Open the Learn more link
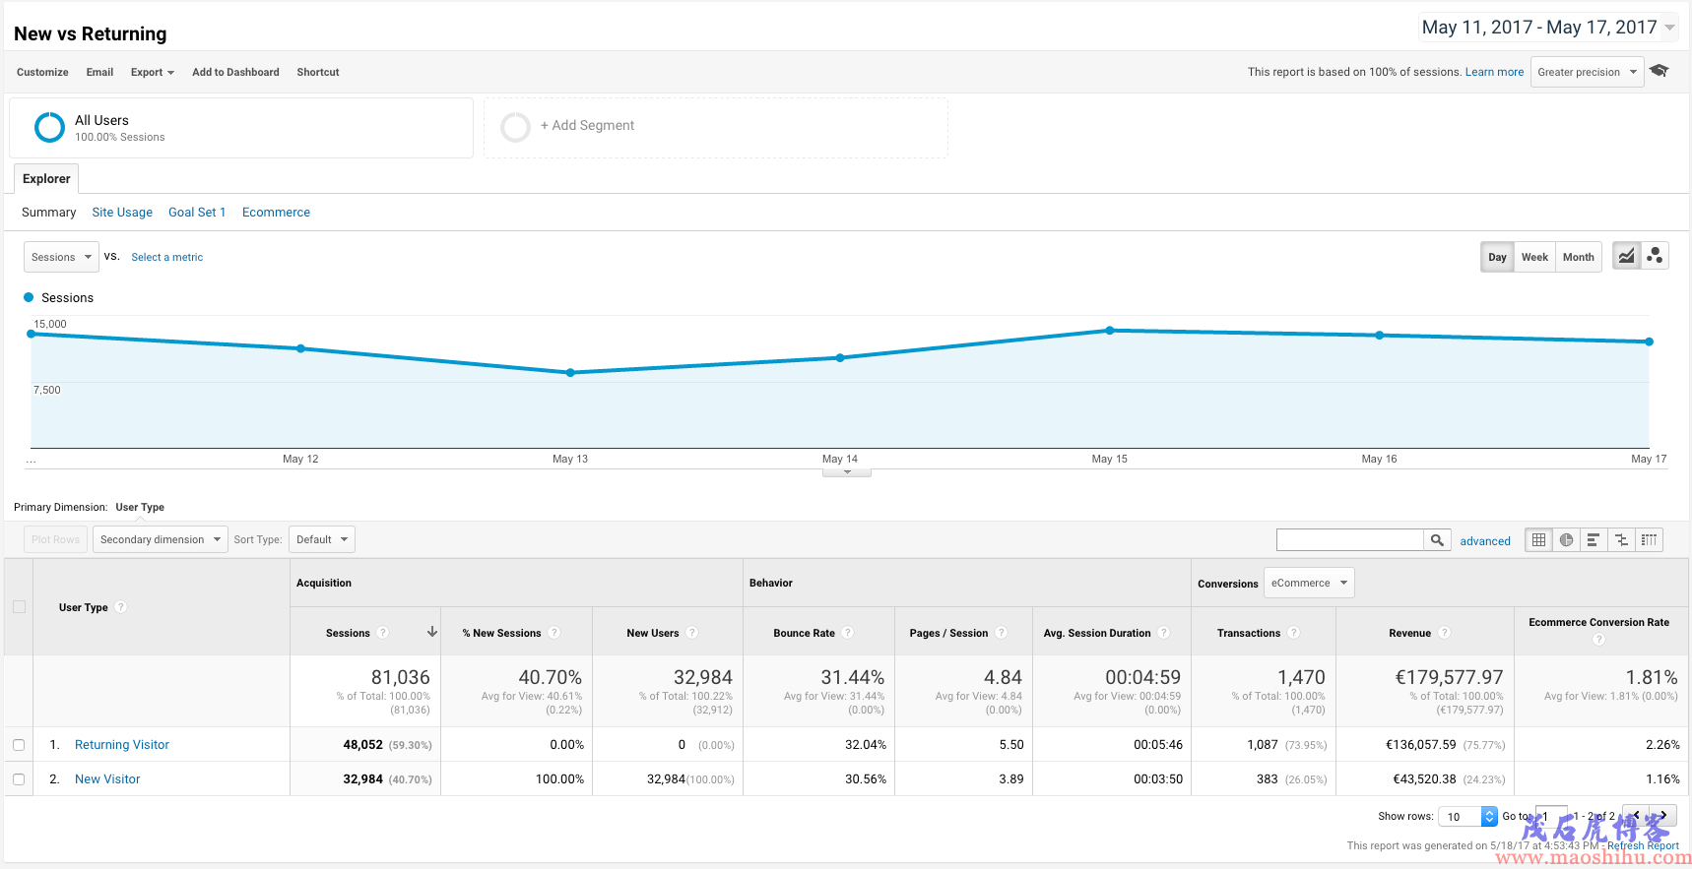 (1494, 72)
